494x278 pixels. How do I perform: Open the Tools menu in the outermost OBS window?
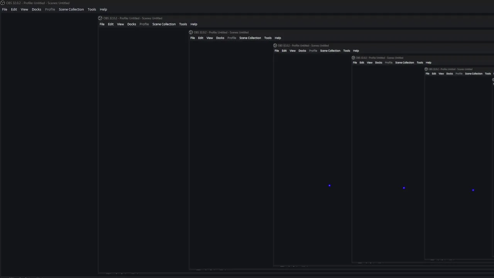(x=92, y=9)
